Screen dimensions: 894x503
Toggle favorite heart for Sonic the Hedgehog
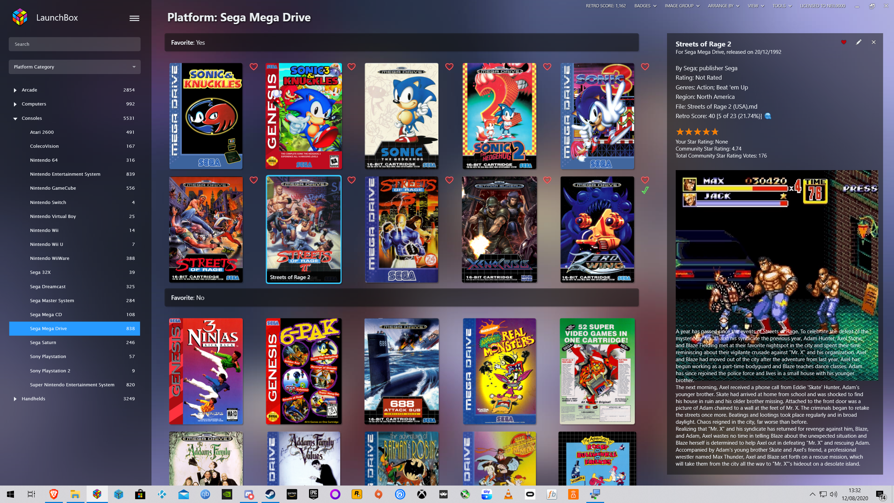click(449, 66)
